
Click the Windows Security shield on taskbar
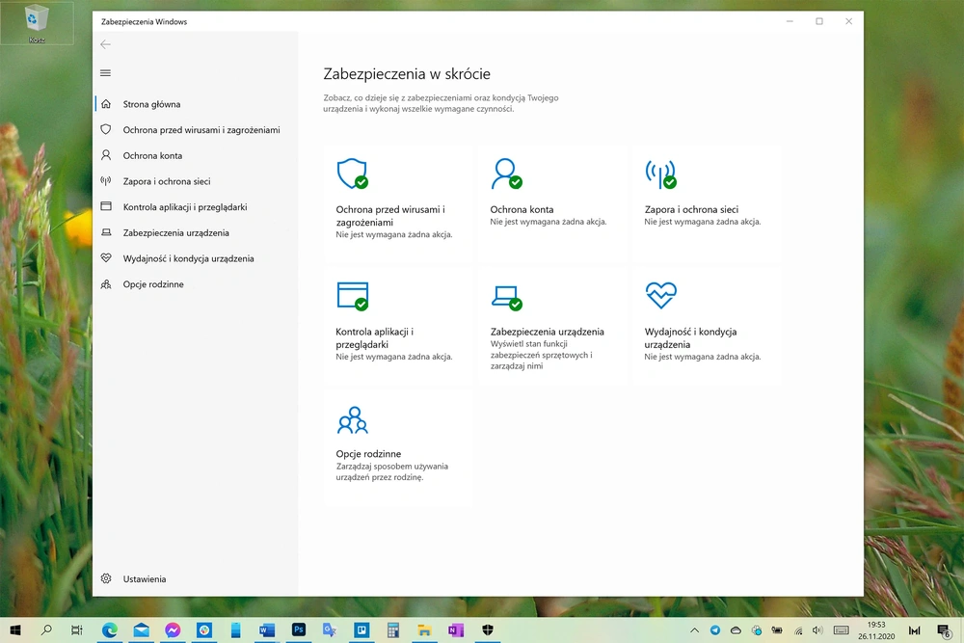488,630
